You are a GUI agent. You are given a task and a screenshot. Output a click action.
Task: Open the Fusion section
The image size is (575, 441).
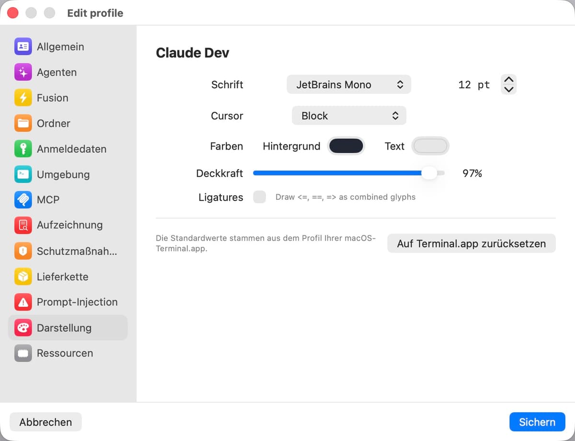68,98
